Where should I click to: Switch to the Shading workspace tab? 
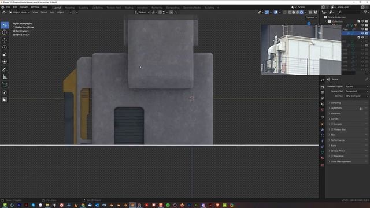tap(129, 8)
